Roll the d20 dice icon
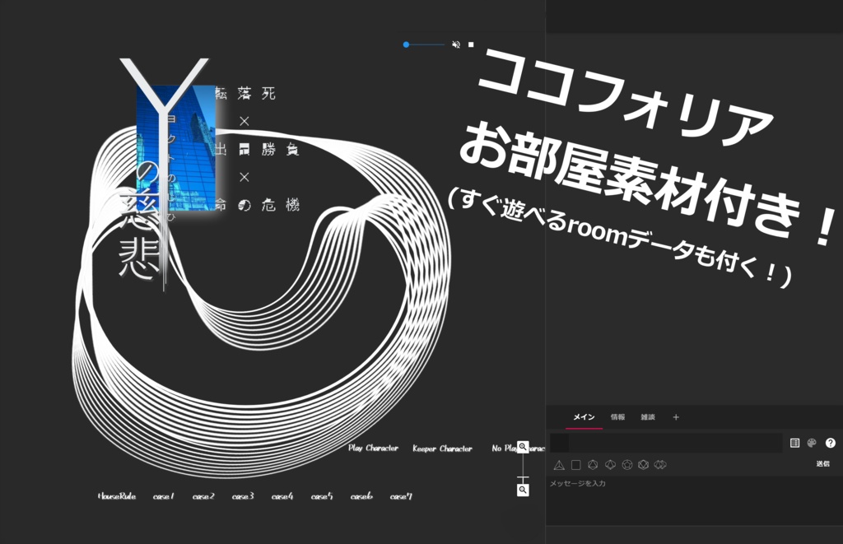Screen dimensions: 843x544 [642, 465]
